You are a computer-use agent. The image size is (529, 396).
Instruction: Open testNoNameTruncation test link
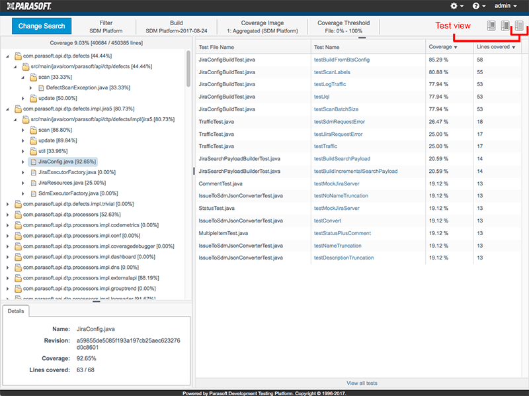pos(341,195)
